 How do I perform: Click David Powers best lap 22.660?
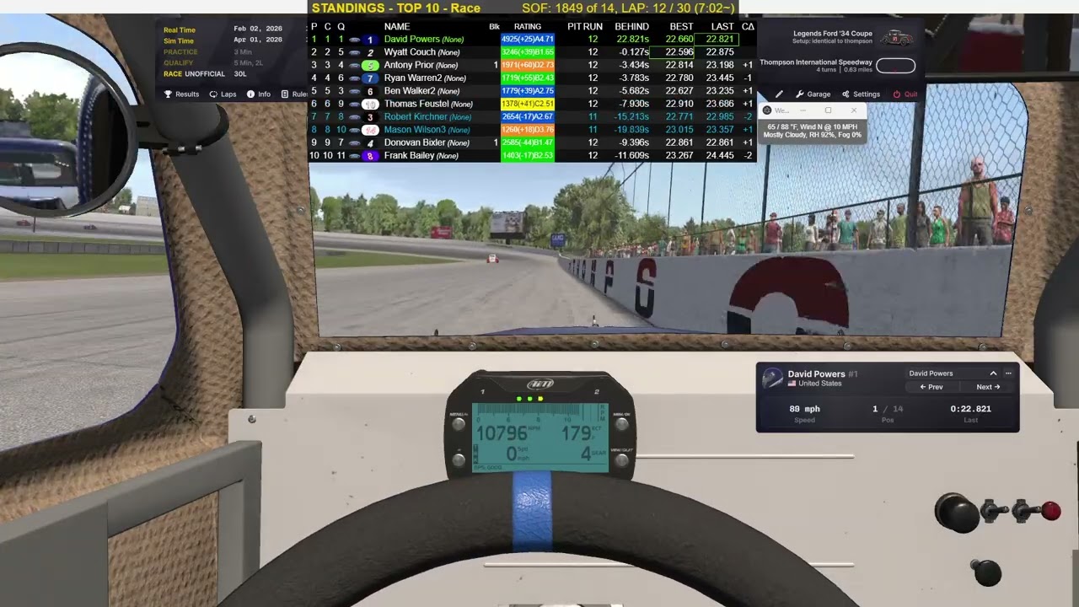click(679, 40)
